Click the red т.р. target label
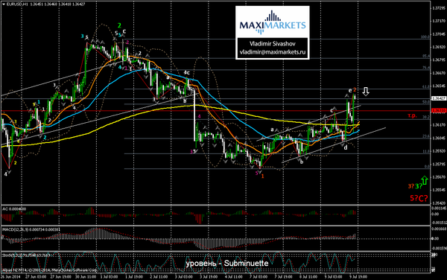This screenshot has height=280, width=447. (412, 115)
